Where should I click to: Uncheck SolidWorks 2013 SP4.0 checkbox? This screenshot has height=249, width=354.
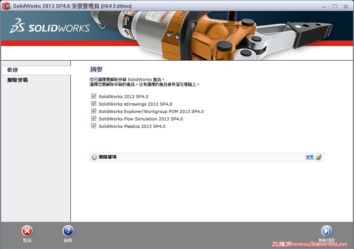coord(94,96)
